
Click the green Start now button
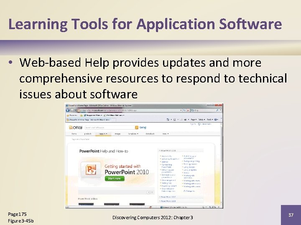(x=115, y=178)
